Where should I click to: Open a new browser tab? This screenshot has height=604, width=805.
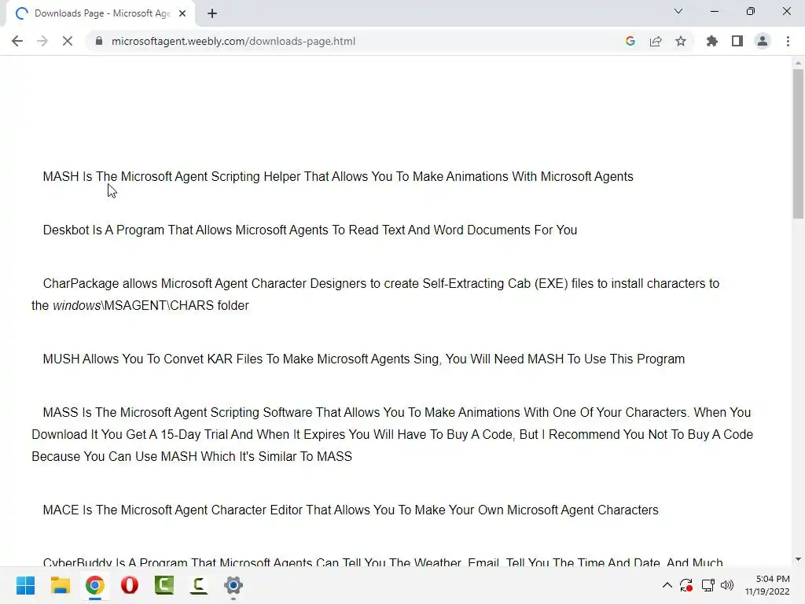(212, 13)
